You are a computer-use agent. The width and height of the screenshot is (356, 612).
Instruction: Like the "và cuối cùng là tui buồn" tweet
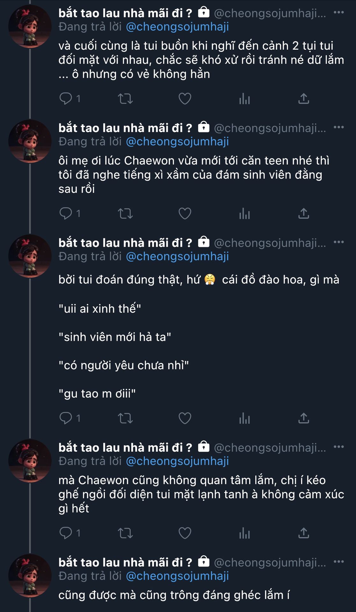pos(185,99)
